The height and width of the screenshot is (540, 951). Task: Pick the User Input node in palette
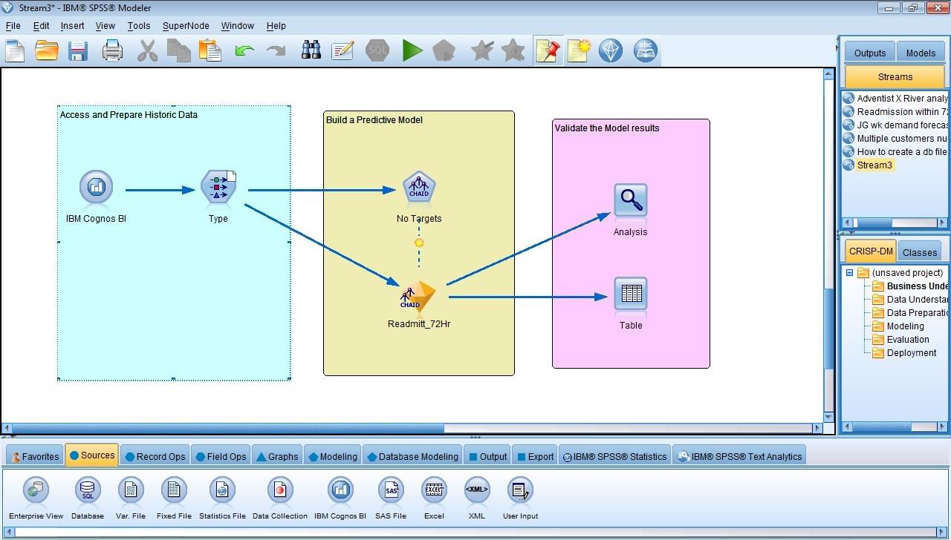(x=520, y=490)
